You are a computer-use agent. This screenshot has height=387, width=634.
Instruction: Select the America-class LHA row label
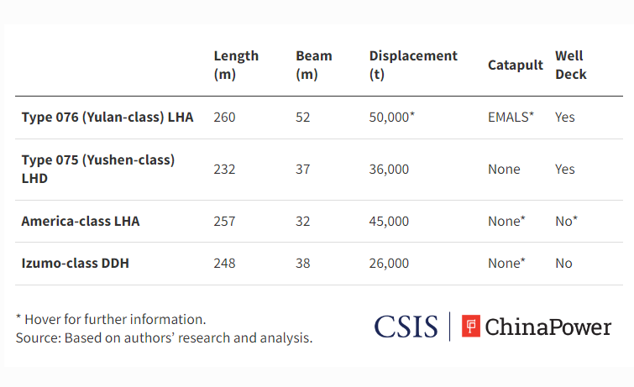(x=81, y=221)
